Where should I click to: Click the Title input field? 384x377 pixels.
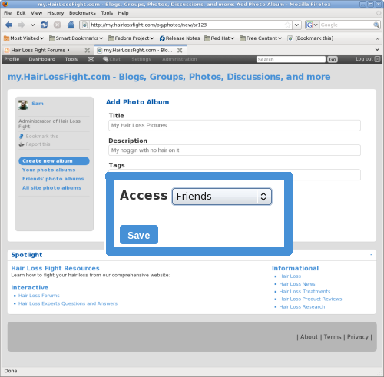pos(234,125)
